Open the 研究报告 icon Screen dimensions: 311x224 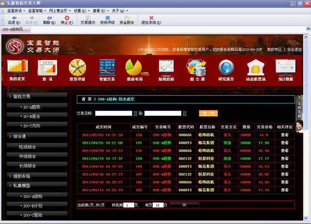pyautogui.click(x=226, y=70)
